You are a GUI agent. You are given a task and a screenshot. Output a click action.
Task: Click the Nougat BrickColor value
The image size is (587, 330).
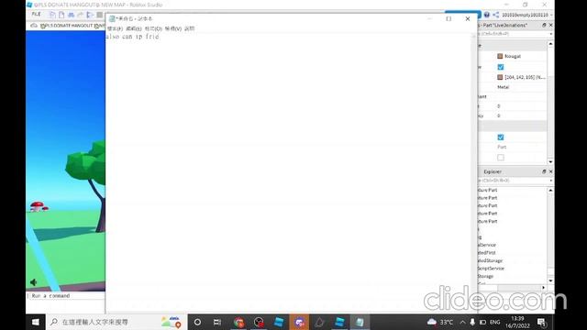[x=513, y=56]
